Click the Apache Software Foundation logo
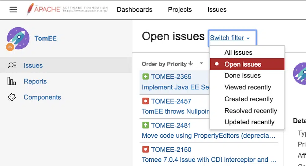 pos(67,9)
